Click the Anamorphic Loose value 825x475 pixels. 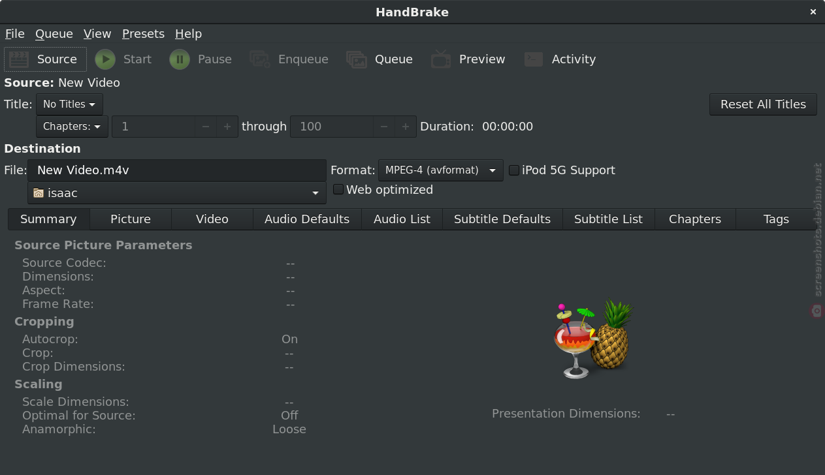289,429
